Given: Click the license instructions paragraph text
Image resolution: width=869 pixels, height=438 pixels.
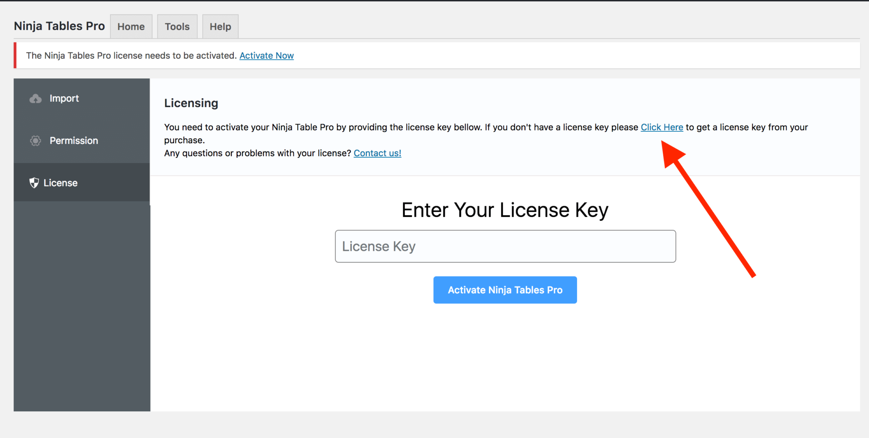Looking at the screenshot, I should tap(382, 127).
